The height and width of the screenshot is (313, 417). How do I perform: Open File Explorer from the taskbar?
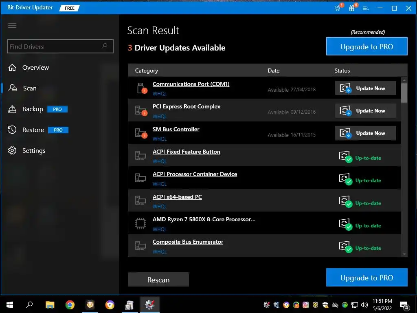[50, 305]
